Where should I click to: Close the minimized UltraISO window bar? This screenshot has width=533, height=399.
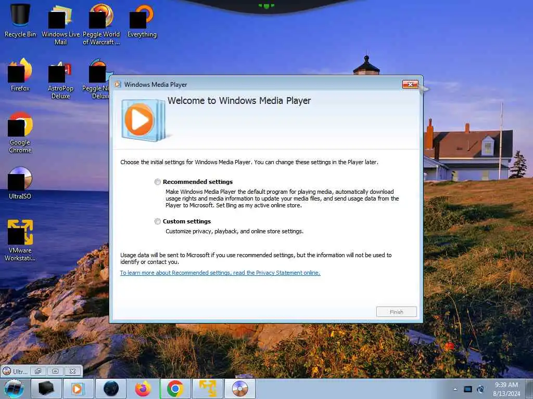72,371
